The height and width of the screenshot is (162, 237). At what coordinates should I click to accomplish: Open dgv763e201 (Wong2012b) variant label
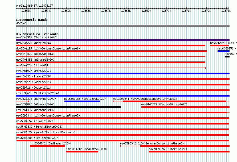(34, 43)
